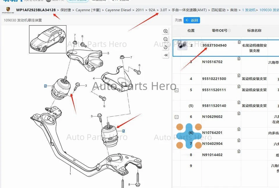Select 手自一体变速器(AMT) in the breadcrumb

pos(189,10)
